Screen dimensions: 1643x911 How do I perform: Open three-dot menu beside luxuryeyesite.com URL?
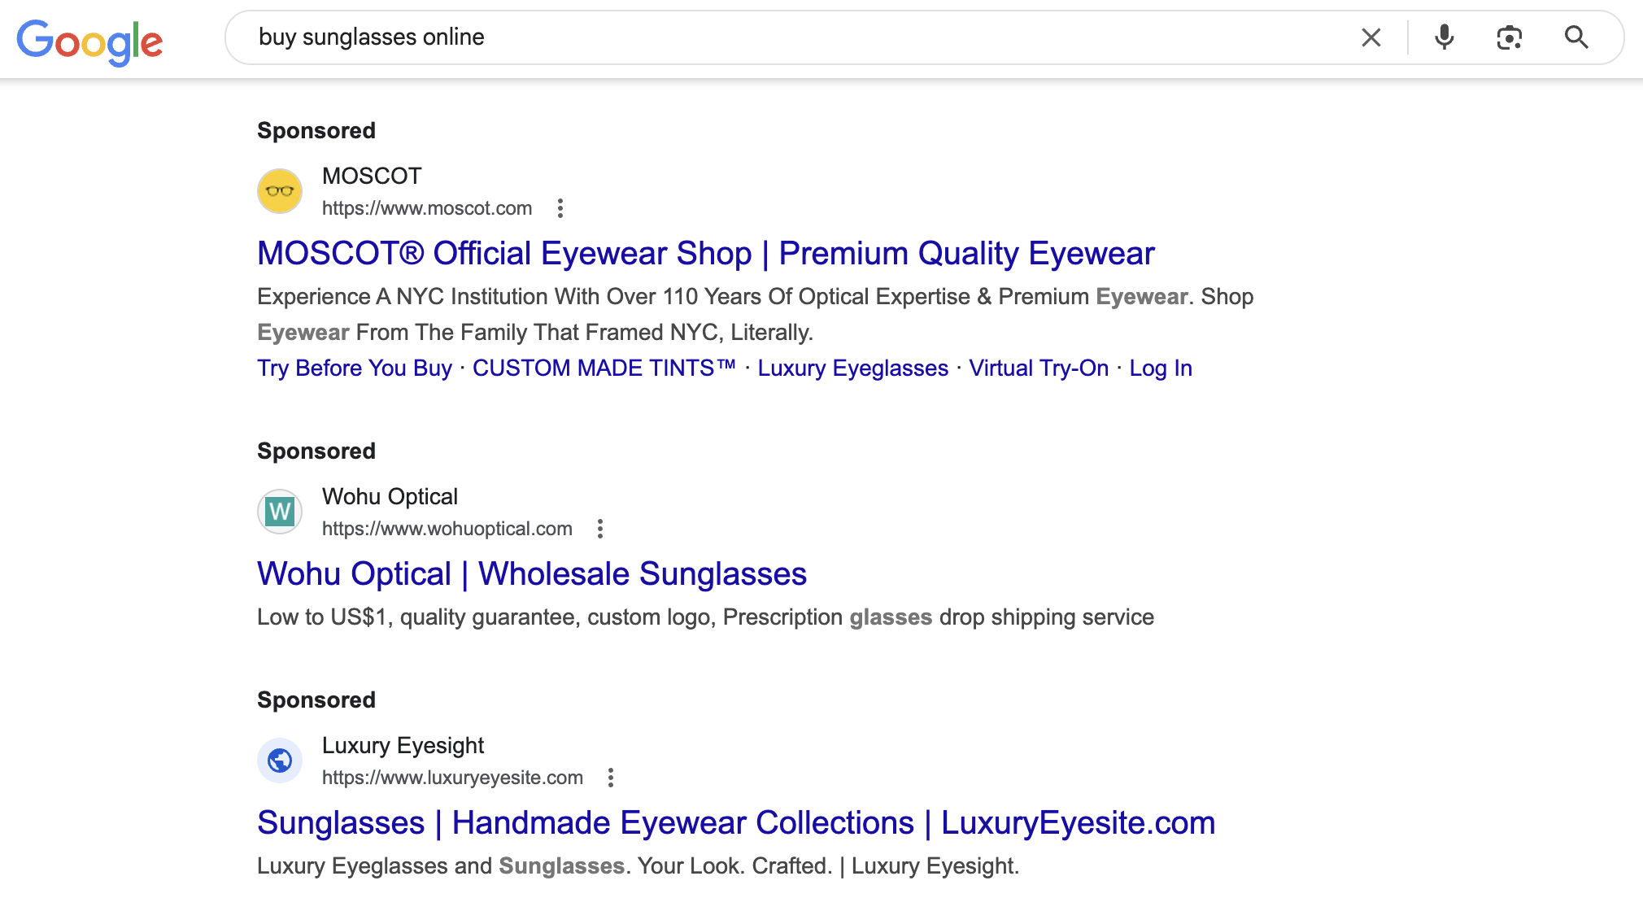point(611,778)
